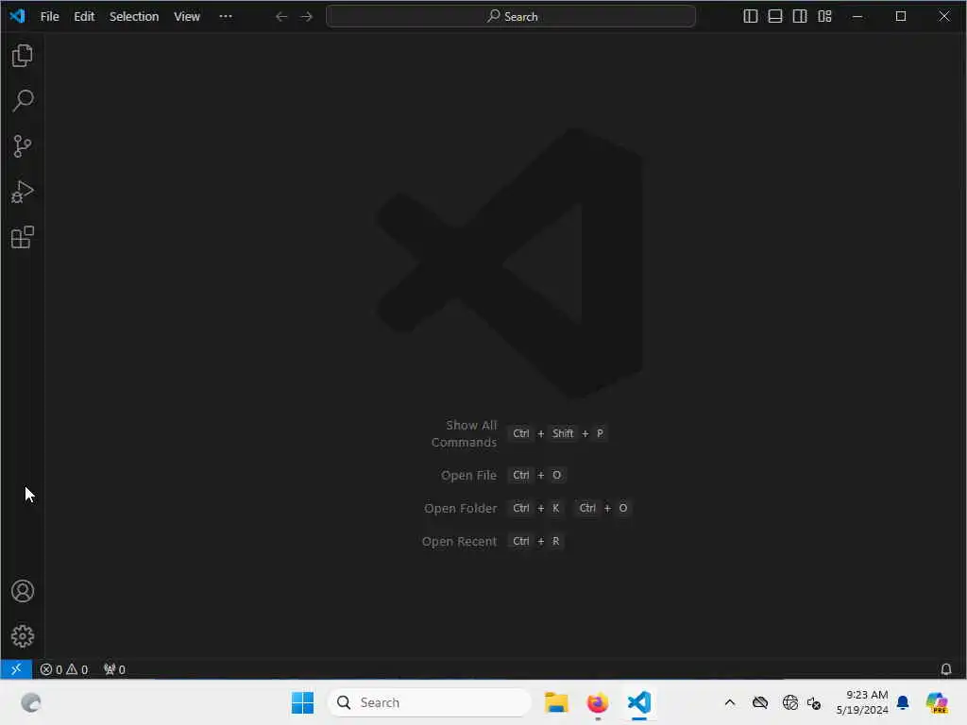Viewport: 967px width, 725px height.
Task: Open Firefox from the taskbar
Action: [x=598, y=702]
